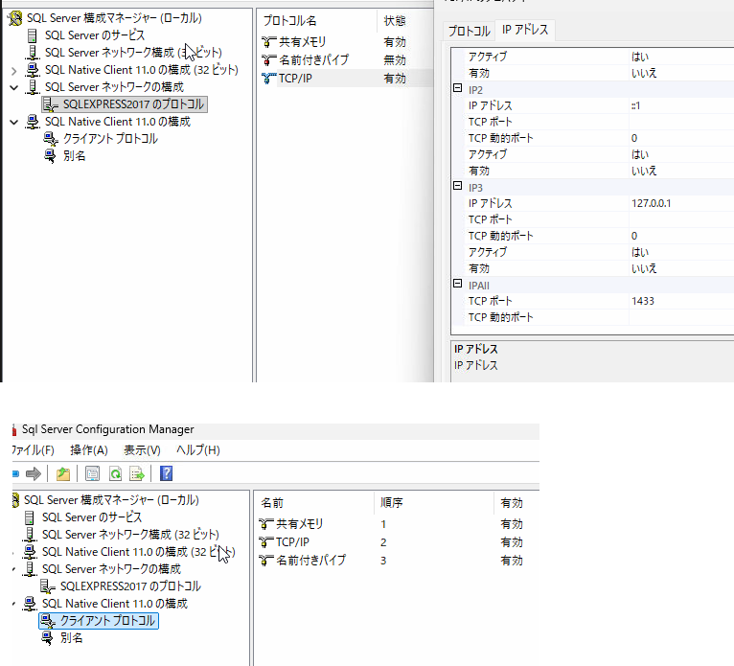Click the Refresh icon in the toolbar
Viewport: 734px width, 666px height.
pos(115,473)
